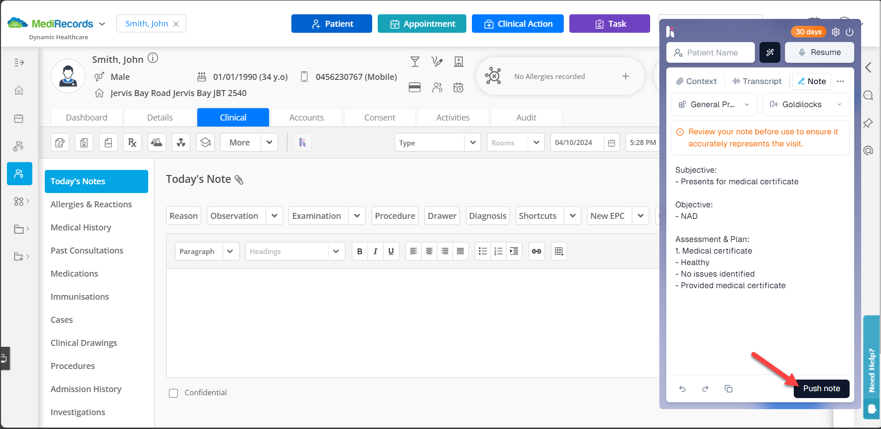Open the Headings dropdown in editor
This screenshot has width=881, height=429.
tap(336, 251)
